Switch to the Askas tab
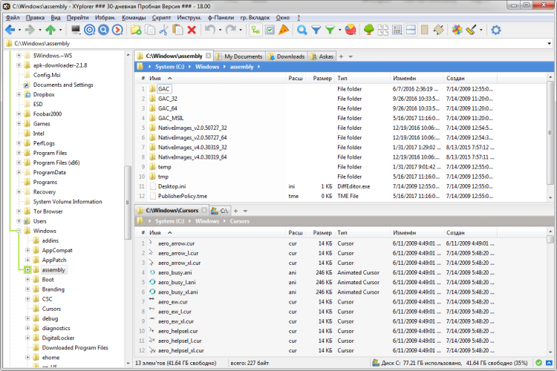 [322, 56]
